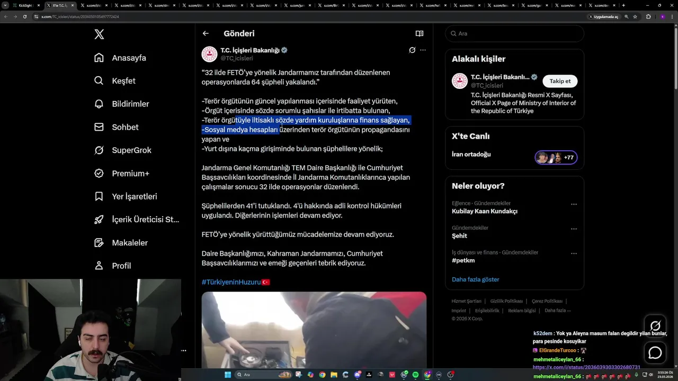The width and height of the screenshot is (678, 381).
Task: Open Discord from the taskbar
Action: (x=358, y=375)
